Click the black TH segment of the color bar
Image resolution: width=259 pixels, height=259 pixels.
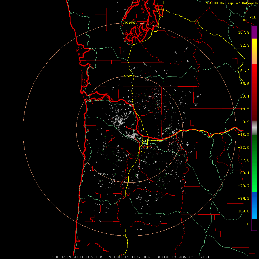coord(254,224)
